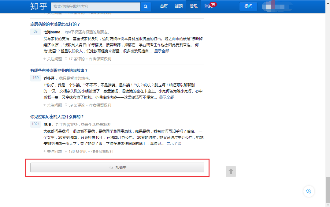330x207 pixels.
Task: Open 39 条评论 comments
Action: pos(75,105)
